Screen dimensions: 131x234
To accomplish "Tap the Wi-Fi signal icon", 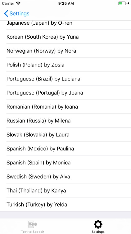I will click(18, 3).
